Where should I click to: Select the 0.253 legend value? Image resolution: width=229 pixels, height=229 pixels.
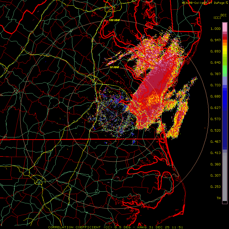[216, 187]
